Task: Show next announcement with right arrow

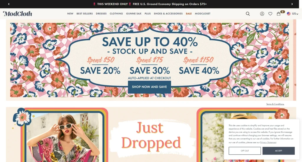Action: click(292, 4)
